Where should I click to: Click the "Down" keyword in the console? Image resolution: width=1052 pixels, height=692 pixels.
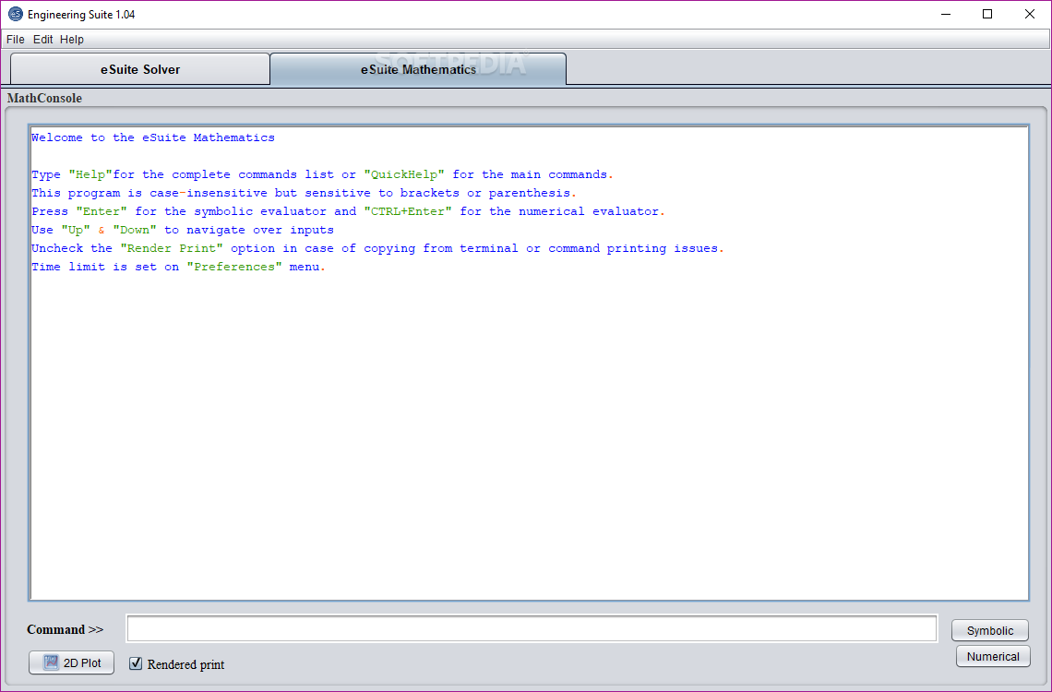click(135, 230)
